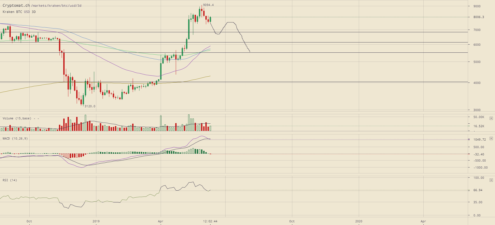Click the 9094.4 high price label

pos(208,5)
